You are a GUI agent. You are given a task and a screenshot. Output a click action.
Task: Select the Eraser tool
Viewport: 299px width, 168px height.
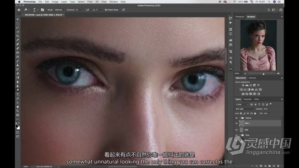point(17,73)
